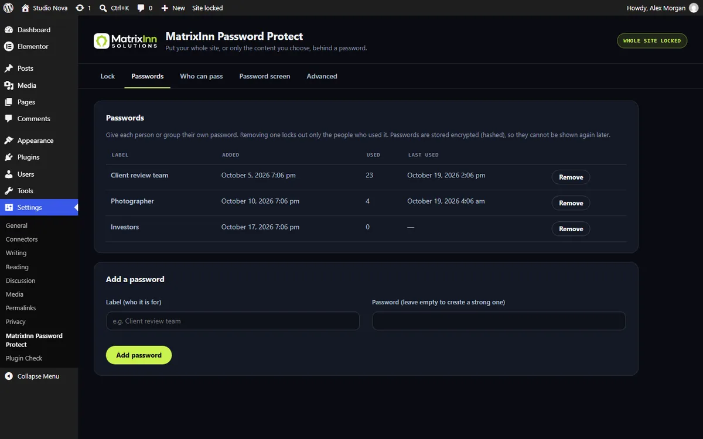The width and height of the screenshot is (703, 439).
Task: Focus the Label (who it is for) field
Action: 233,321
